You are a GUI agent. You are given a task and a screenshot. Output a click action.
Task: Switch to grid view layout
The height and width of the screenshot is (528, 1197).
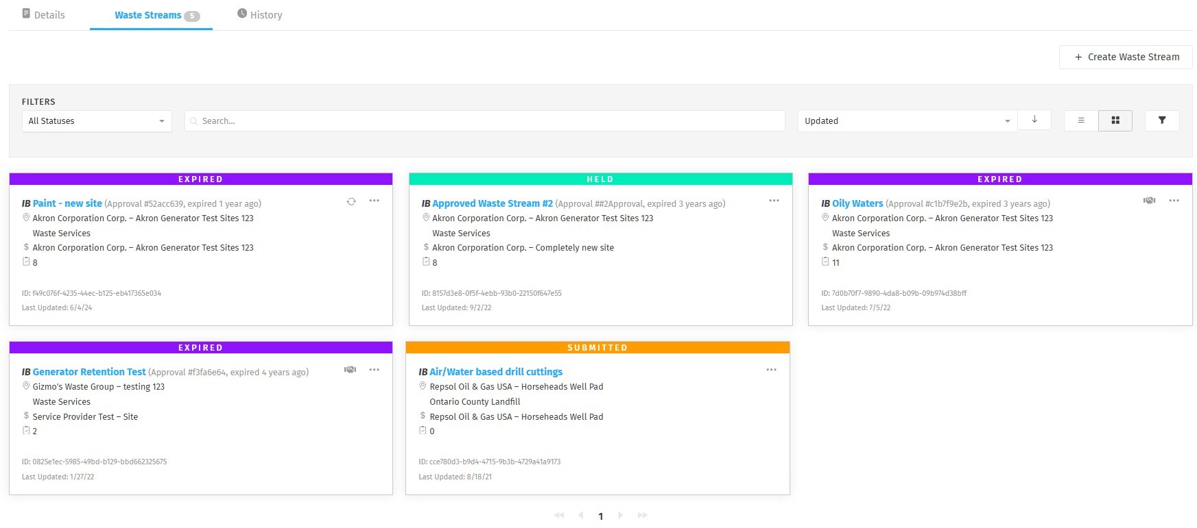click(1115, 121)
